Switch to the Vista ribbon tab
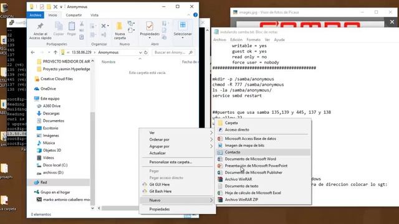 94,15
